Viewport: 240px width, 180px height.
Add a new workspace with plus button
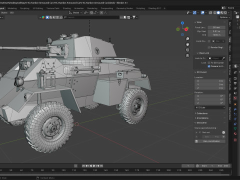click(164, 8)
